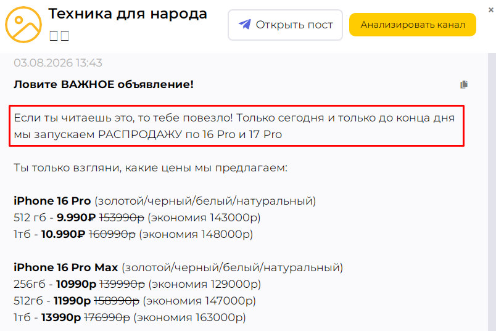Close the post popup with the X
This screenshot has width=496, height=331.
(491, 10)
